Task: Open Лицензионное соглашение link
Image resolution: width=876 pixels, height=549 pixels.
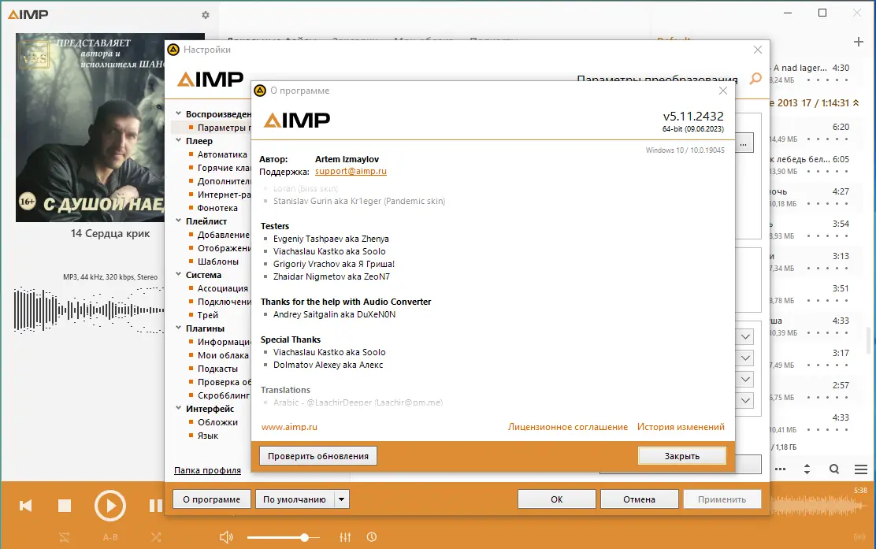Action: click(x=568, y=427)
